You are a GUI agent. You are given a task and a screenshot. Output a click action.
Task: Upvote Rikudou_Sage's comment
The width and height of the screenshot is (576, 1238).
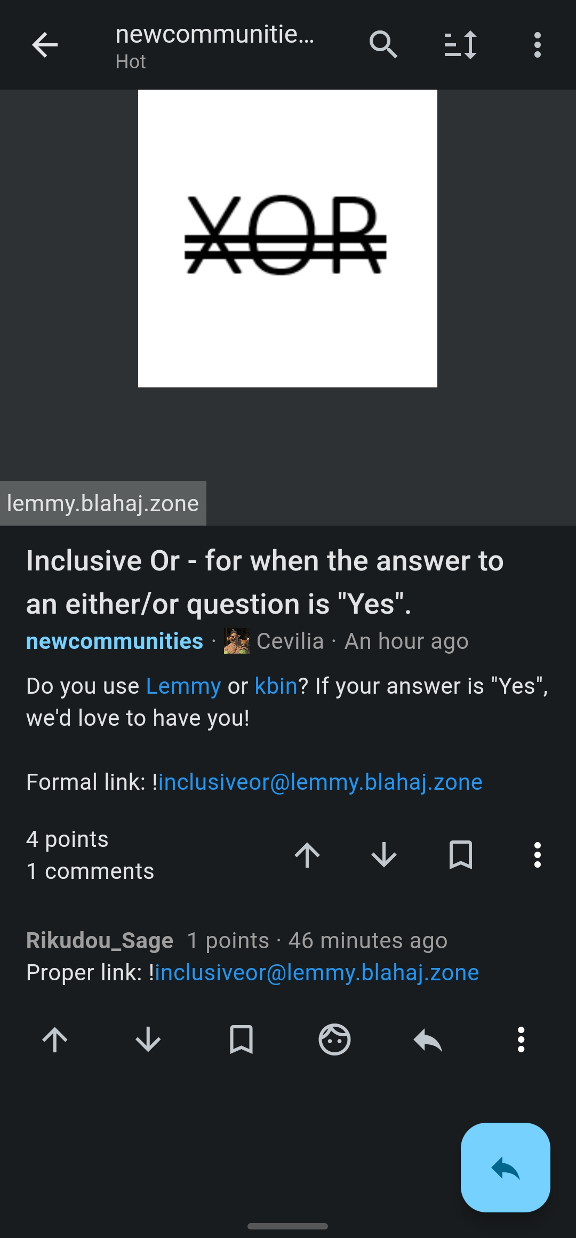(x=55, y=1039)
